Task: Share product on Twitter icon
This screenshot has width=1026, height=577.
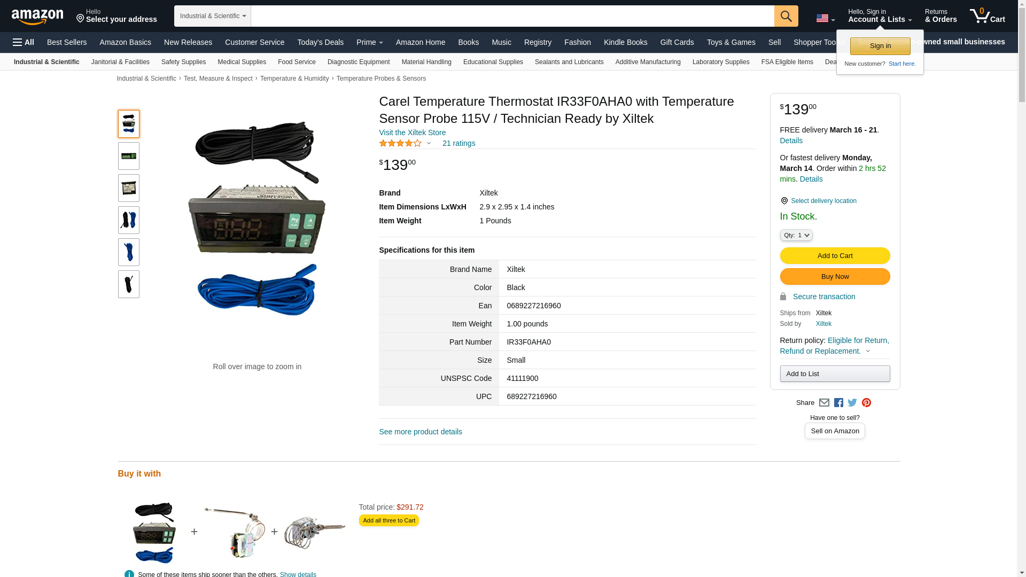Action: click(x=852, y=403)
